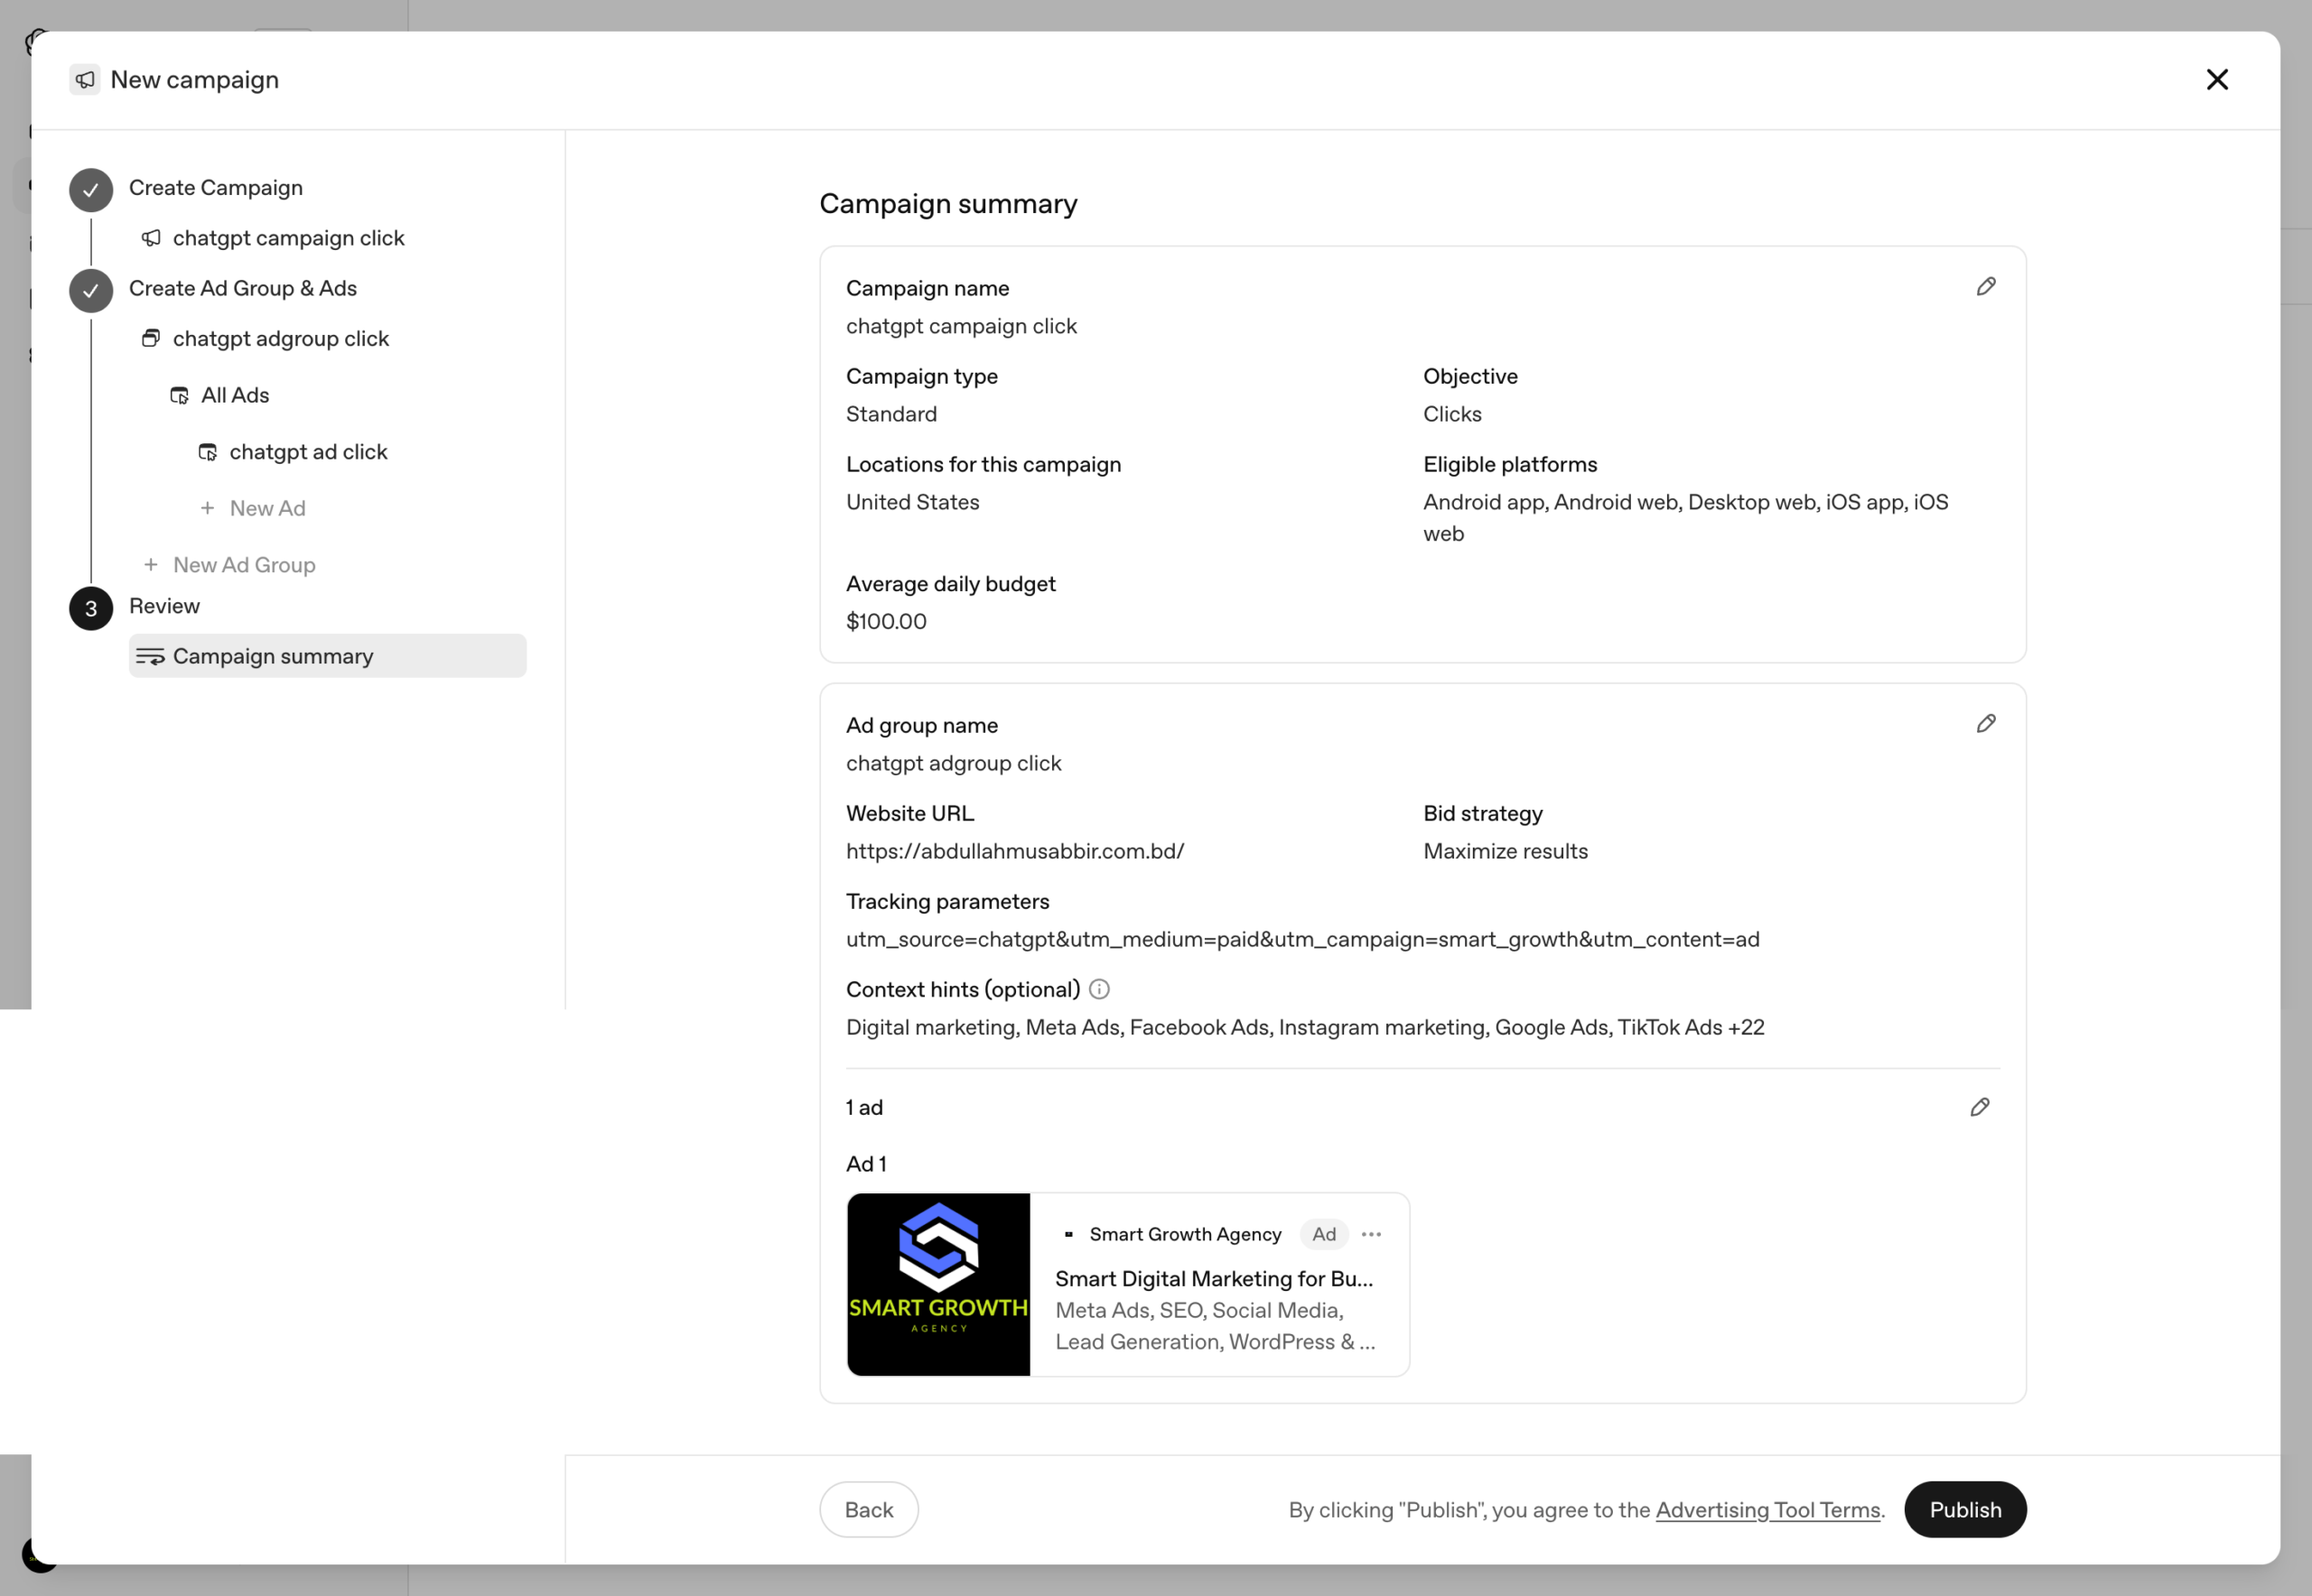
Task: Click the Objective label
Action: (1470, 376)
